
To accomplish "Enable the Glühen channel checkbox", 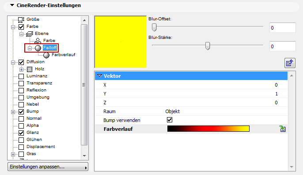I will 21,140.
